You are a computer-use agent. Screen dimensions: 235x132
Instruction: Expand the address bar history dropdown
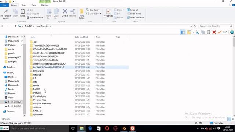(191, 26)
